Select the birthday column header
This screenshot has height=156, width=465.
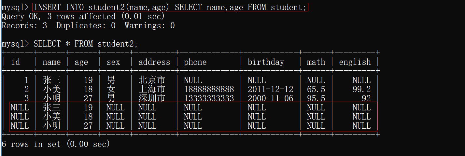tap(266, 62)
